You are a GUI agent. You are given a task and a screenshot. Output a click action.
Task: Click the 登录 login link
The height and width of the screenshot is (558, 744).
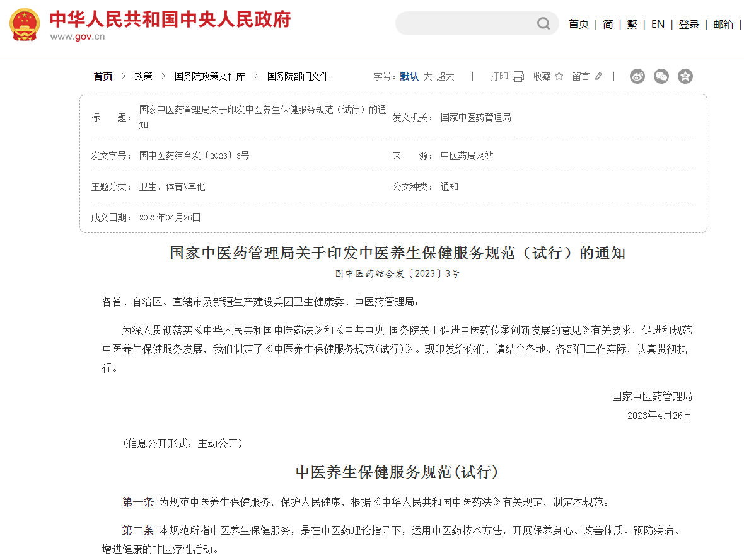point(689,24)
